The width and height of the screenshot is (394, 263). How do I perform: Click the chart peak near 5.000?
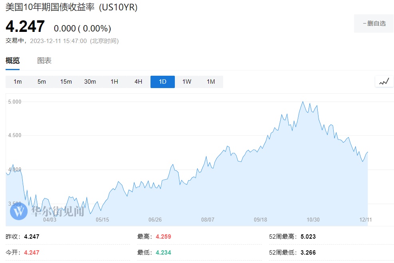pyautogui.click(x=303, y=102)
